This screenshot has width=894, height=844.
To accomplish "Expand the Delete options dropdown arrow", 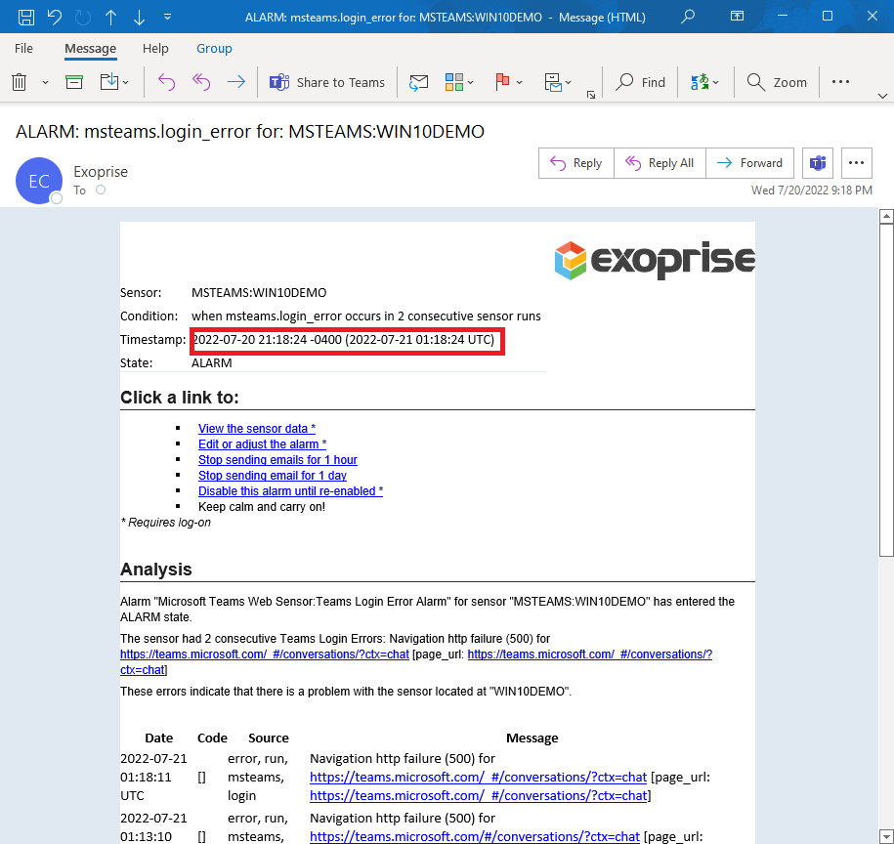I will click(x=46, y=83).
